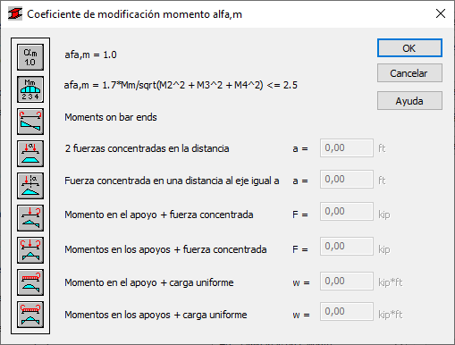
Task: Click the Cancelar button
Action: (x=409, y=73)
